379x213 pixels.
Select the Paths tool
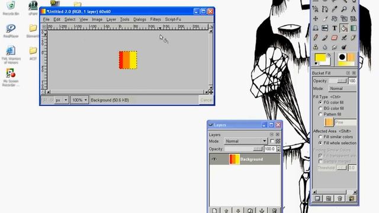pyautogui.click(x=325, y=9)
